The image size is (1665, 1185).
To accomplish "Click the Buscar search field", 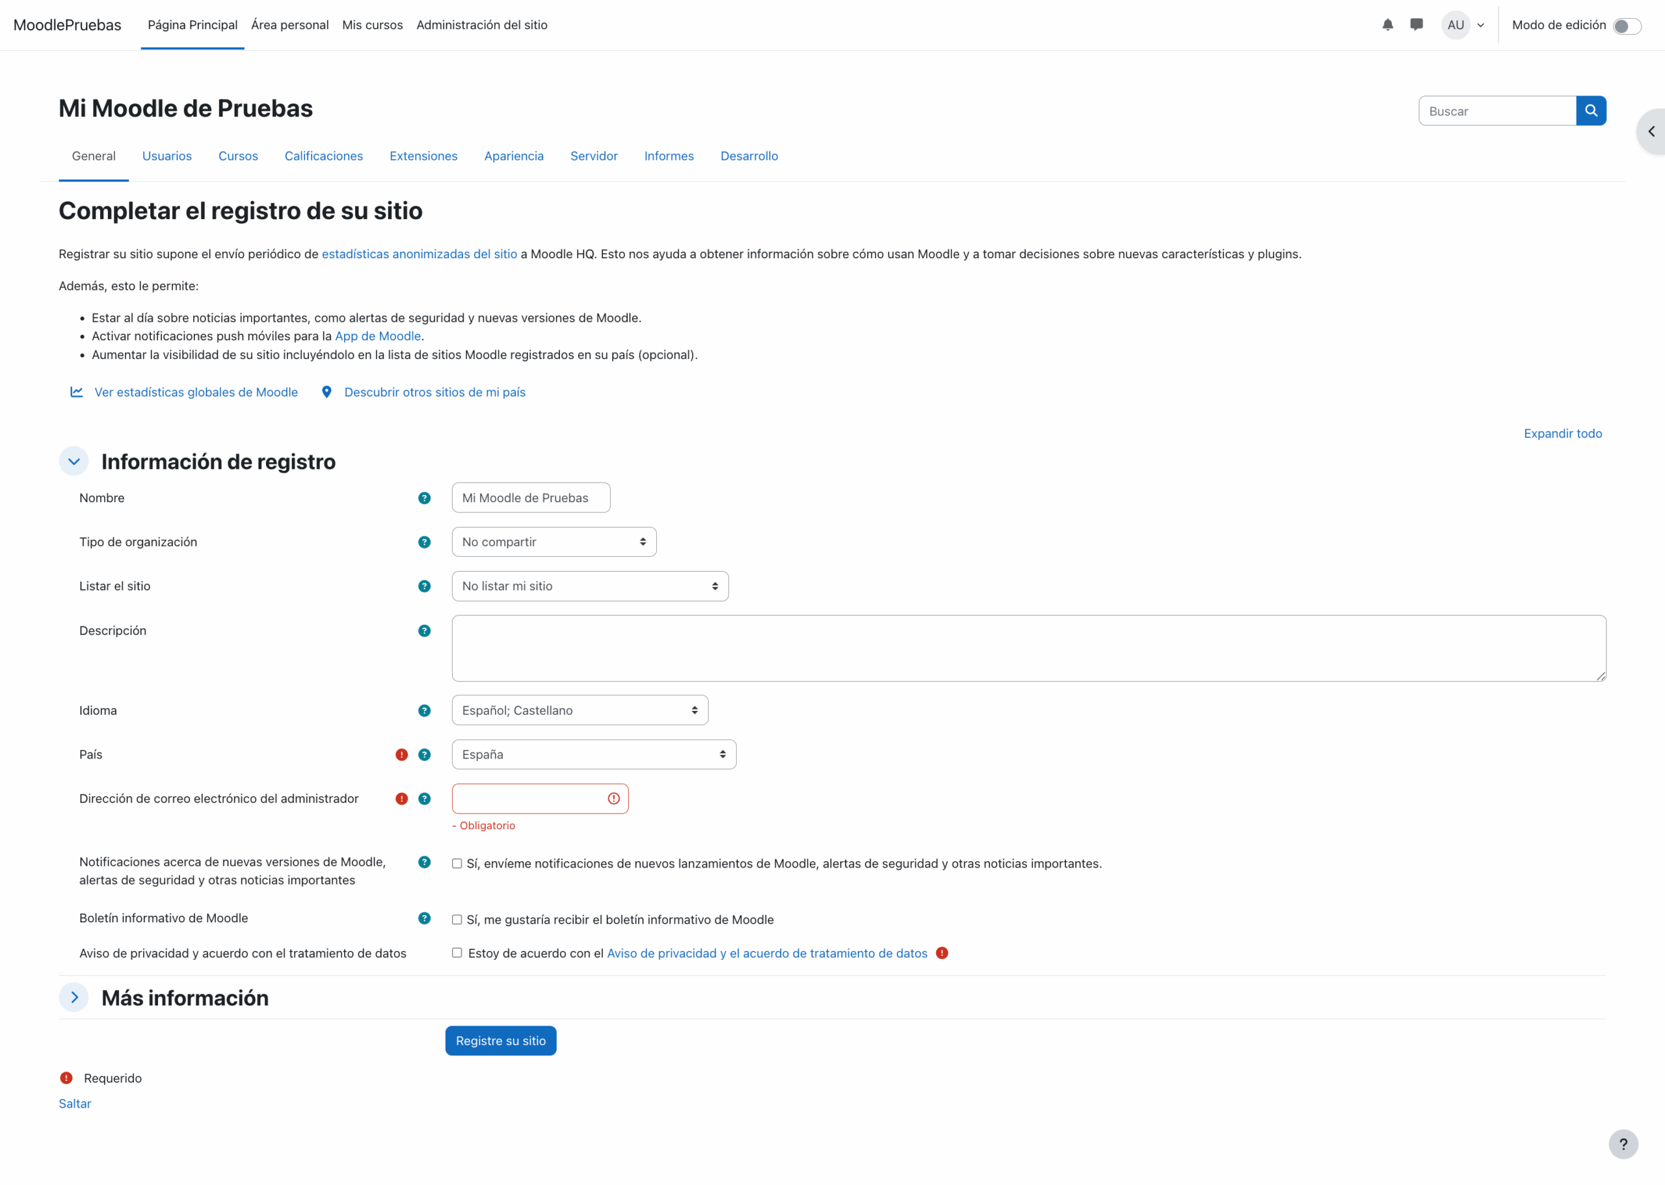I will [x=1497, y=111].
